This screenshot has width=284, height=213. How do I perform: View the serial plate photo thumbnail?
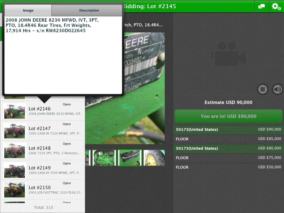point(130,158)
